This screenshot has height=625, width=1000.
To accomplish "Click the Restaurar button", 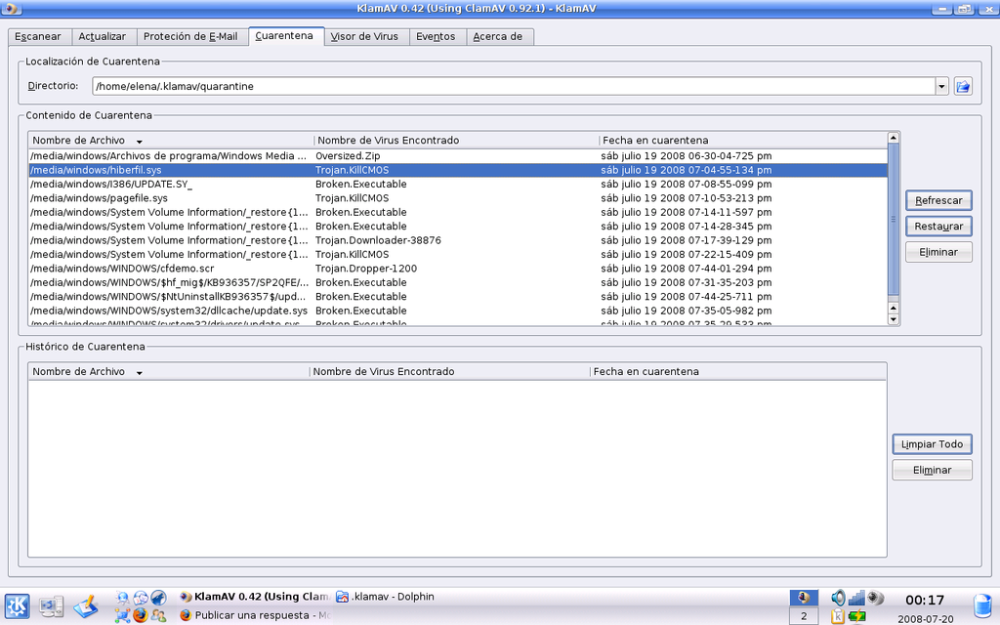I will coord(938,227).
